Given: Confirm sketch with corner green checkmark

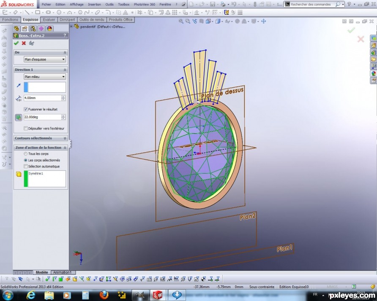Looking at the screenshot, I should [x=351, y=30].
